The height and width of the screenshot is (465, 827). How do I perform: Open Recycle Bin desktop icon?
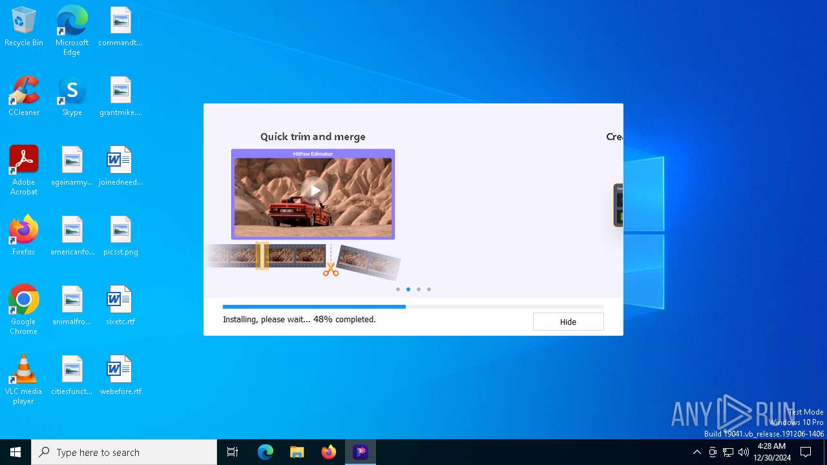[24, 28]
